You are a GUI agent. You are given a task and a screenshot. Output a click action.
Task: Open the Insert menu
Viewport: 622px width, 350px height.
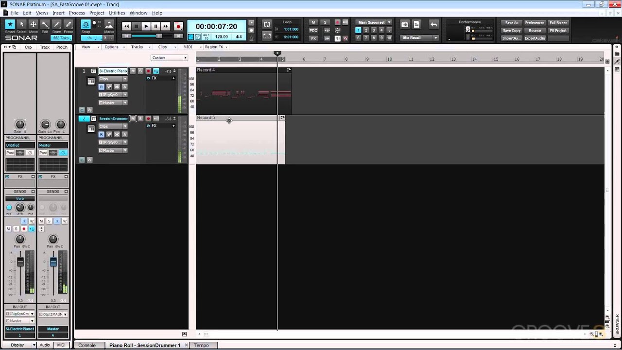[58, 13]
